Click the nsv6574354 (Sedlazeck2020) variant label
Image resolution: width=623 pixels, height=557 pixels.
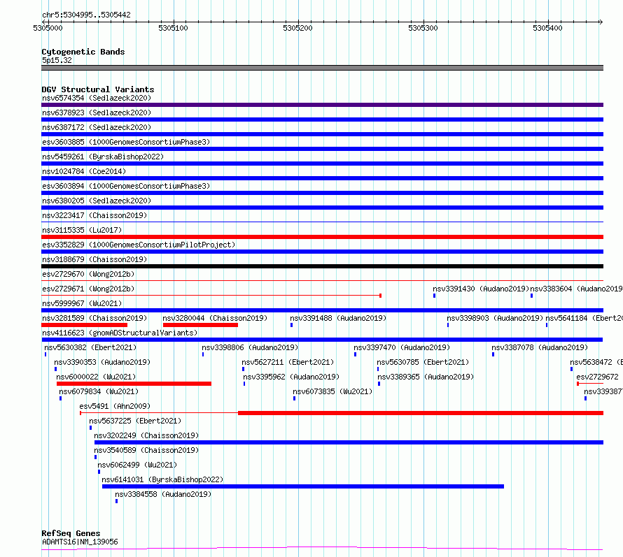point(97,98)
